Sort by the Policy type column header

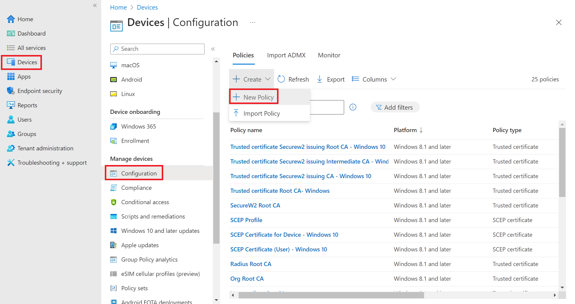coord(507,130)
